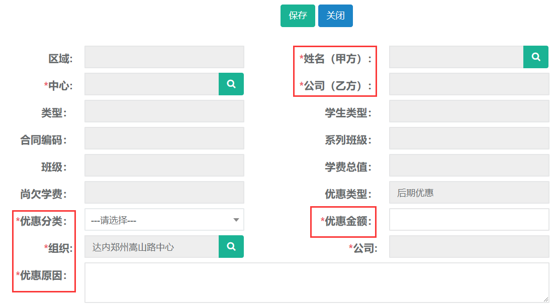Click the 尚欠学费 field
The height and width of the screenshot is (308, 554).
[x=164, y=193]
